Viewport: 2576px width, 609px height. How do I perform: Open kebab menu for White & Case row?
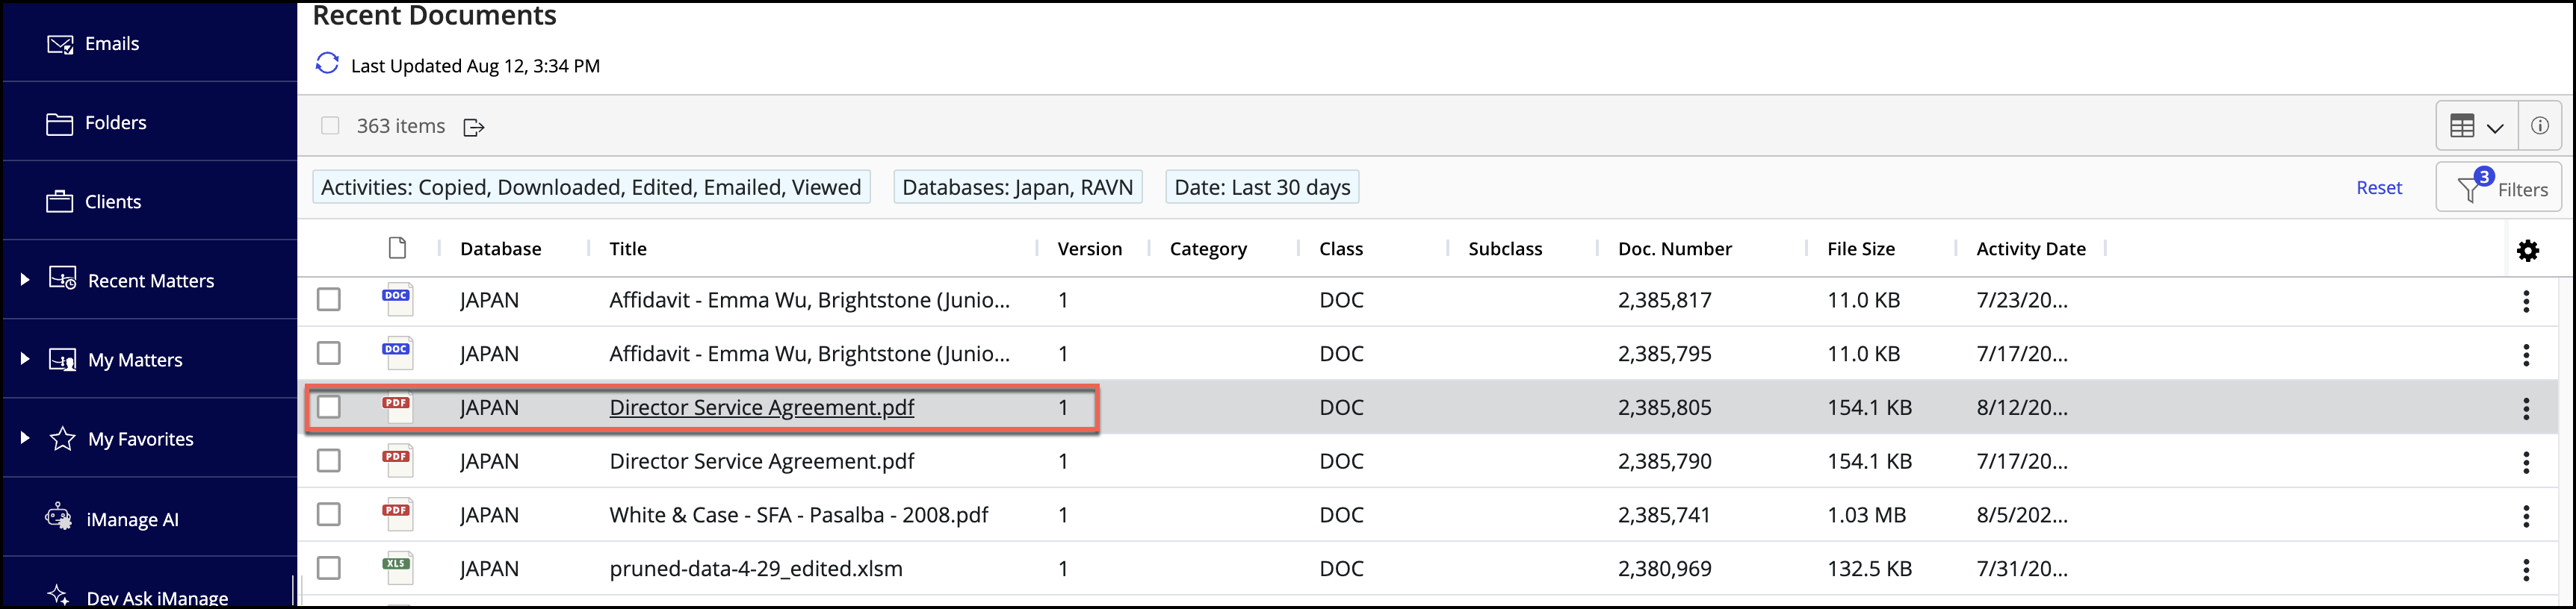2525,516
